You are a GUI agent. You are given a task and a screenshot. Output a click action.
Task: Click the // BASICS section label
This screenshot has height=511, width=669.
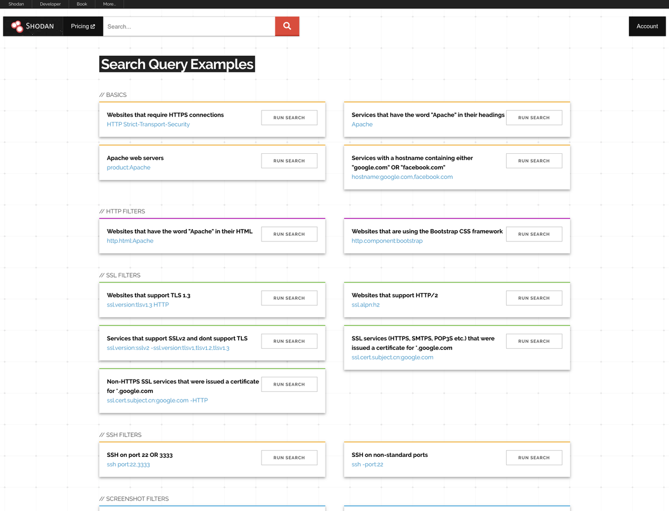tap(113, 95)
